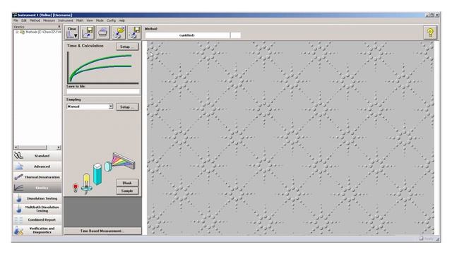
Task: Click left arrow of tree panel scrollbar
Action: pyautogui.click(x=16, y=147)
